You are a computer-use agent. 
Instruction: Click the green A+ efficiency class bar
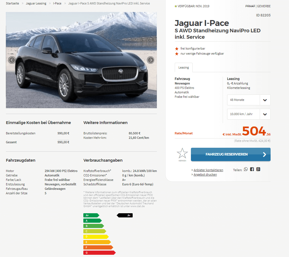[x=91, y=215]
